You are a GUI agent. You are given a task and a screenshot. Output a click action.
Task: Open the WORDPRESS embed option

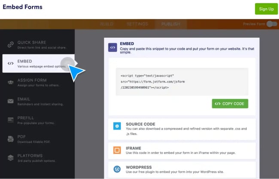(x=182, y=170)
